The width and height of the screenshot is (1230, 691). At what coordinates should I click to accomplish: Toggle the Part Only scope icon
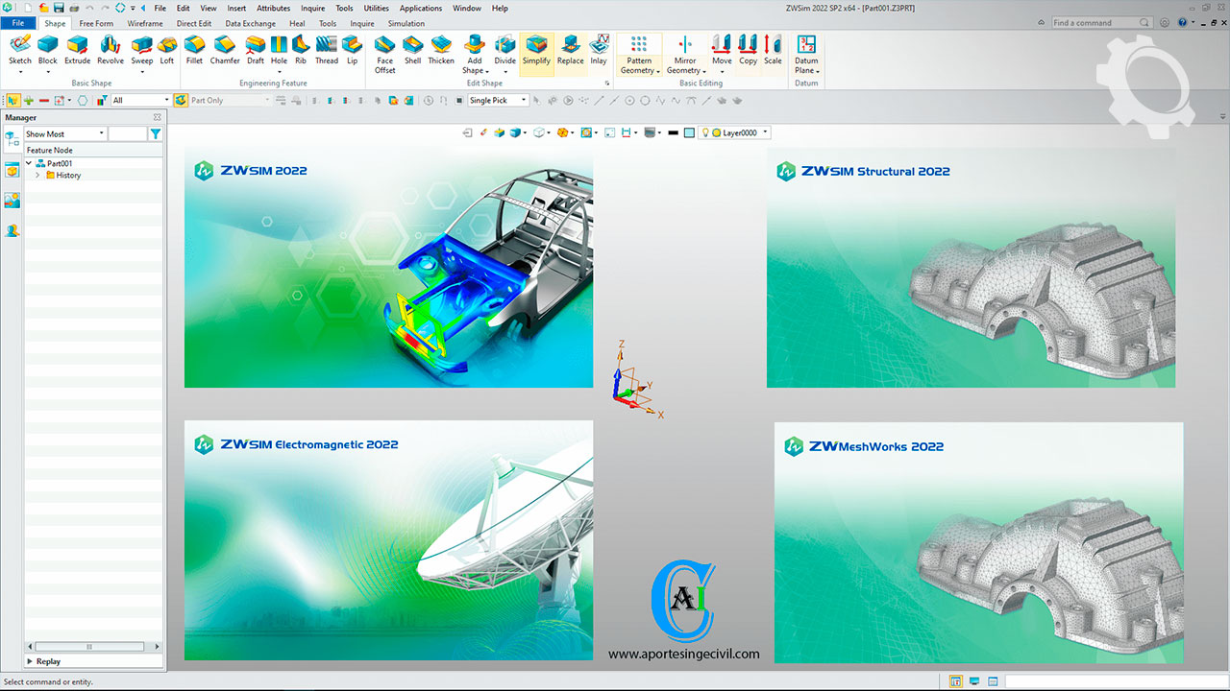[x=181, y=100]
